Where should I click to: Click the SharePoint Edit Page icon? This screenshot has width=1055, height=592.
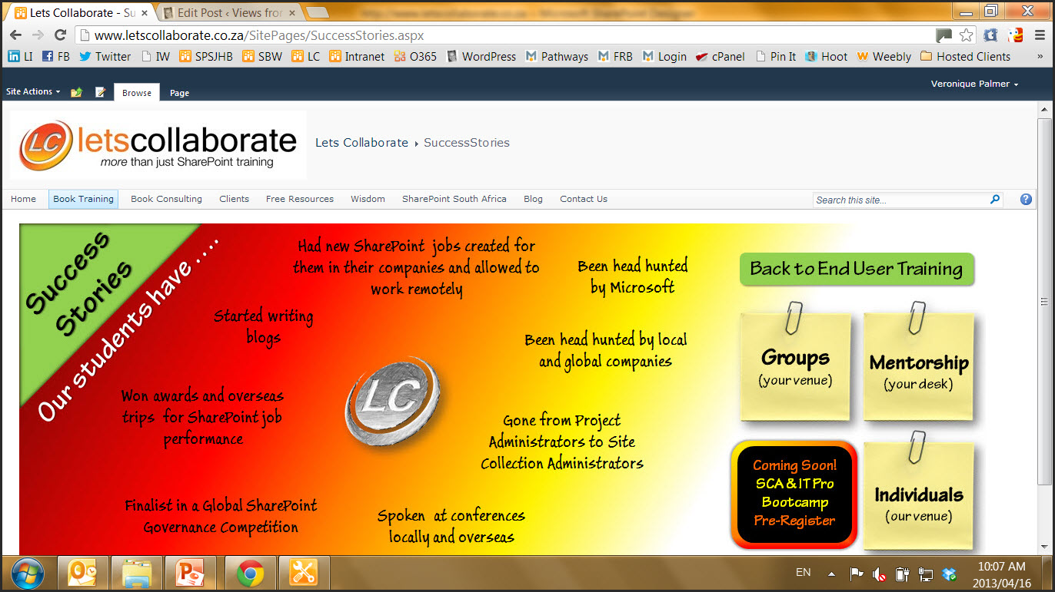click(100, 92)
